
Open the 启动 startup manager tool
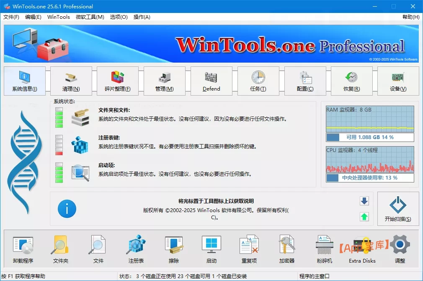coord(211,249)
